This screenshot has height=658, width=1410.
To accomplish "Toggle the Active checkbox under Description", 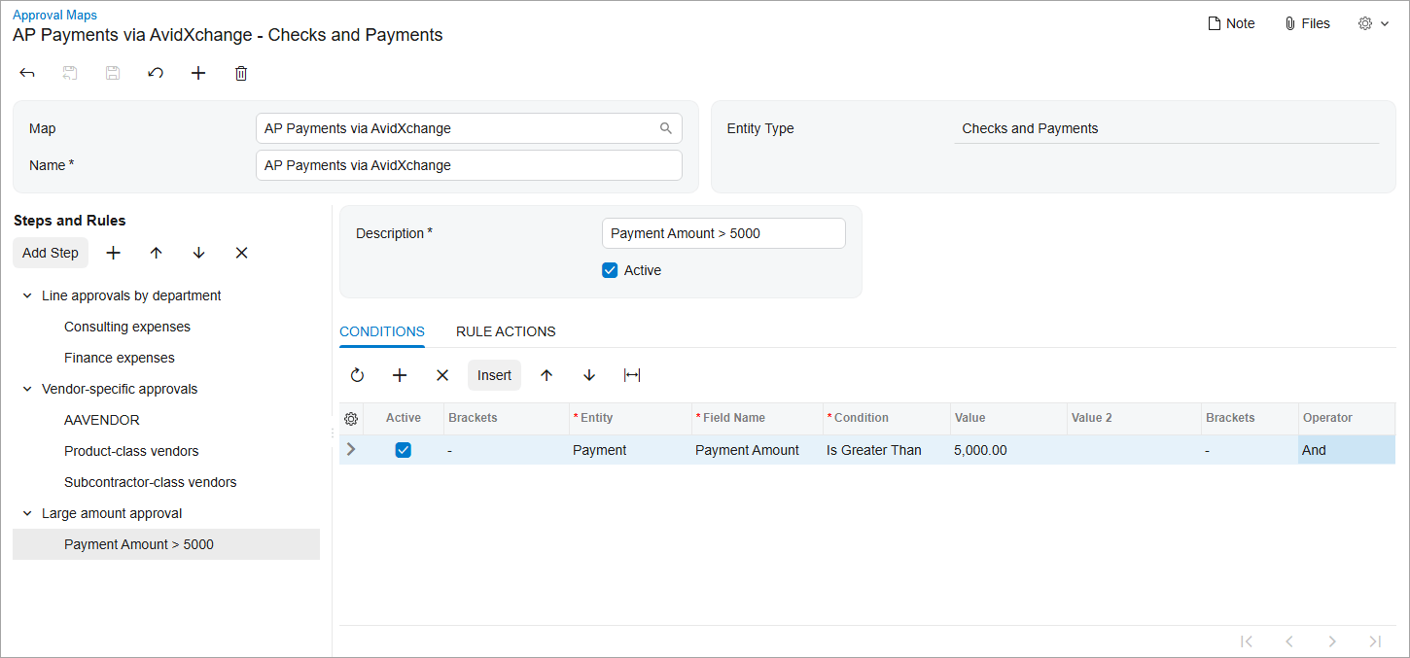I will pyautogui.click(x=610, y=270).
